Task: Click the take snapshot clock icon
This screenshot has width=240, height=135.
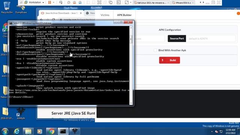Action: click(69, 3)
